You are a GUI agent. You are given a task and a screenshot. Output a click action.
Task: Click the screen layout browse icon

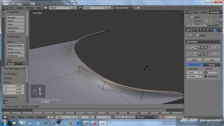(46, 8)
